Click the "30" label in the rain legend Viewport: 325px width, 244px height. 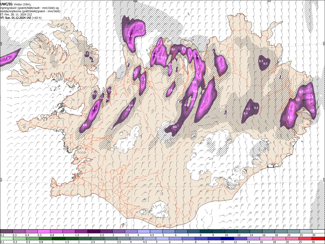tap(313, 242)
